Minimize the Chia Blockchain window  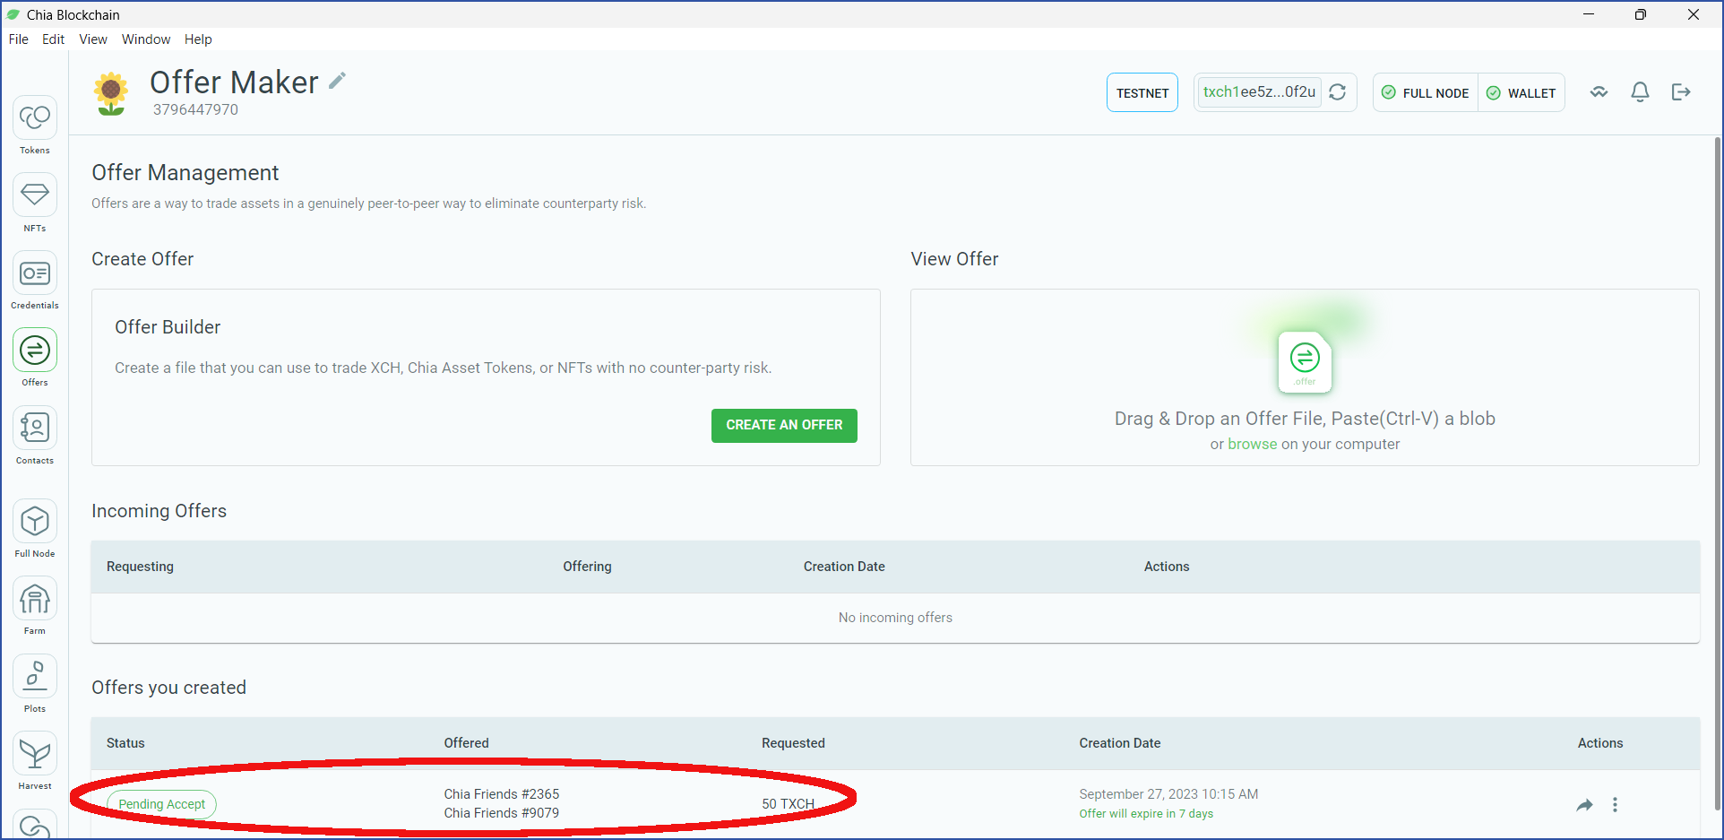click(x=1589, y=14)
